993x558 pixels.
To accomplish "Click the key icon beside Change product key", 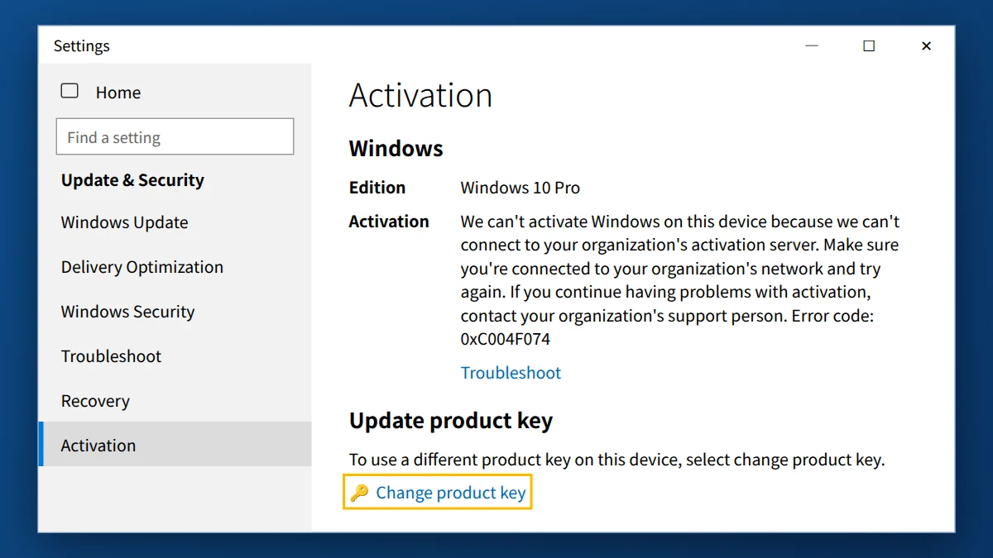I will (x=358, y=493).
